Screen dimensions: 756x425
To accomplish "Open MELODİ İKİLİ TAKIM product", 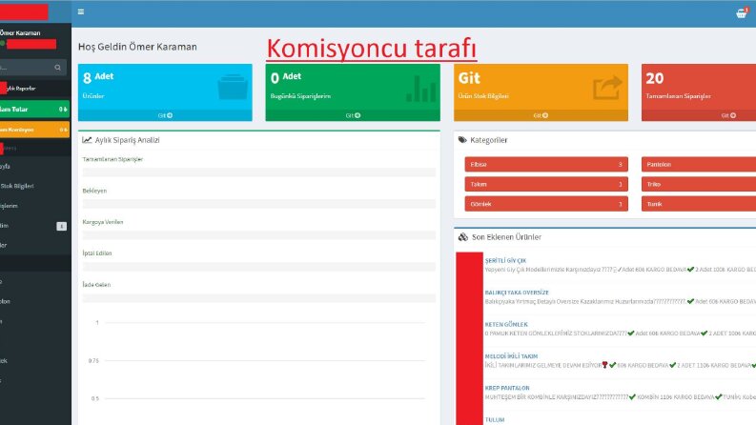I will coord(511,356).
